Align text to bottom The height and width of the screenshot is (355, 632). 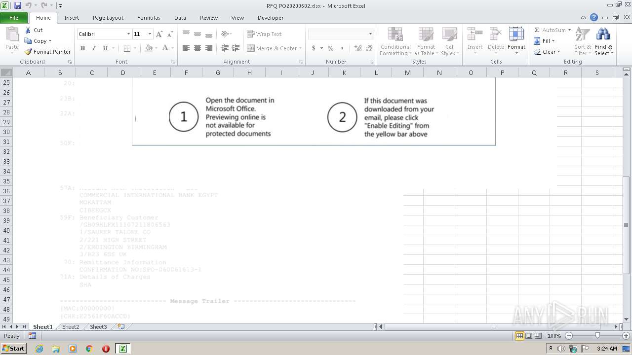click(x=209, y=34)
